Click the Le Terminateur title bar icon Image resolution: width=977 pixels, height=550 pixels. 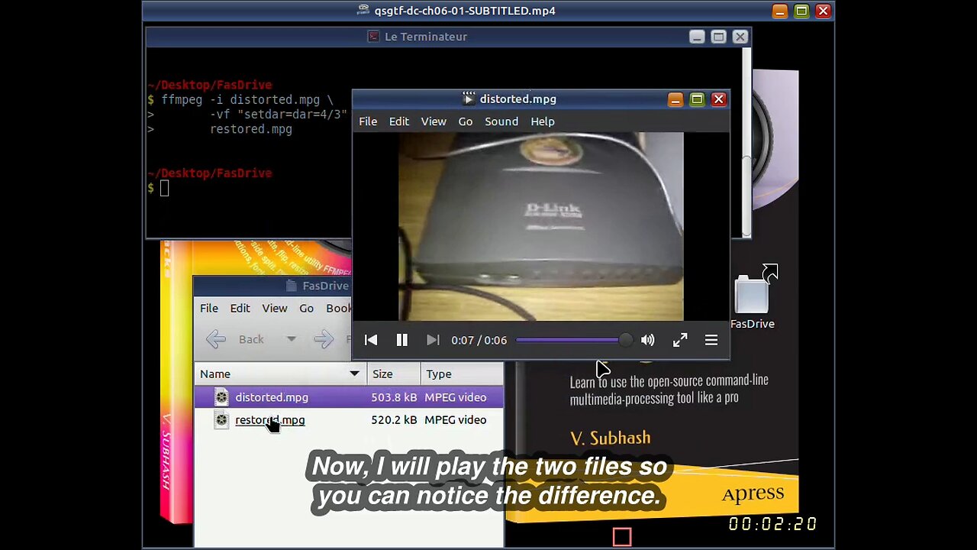(x=374, y=37)
